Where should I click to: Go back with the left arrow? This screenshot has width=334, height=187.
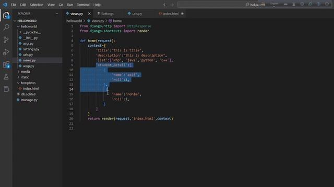[x=165, y=5]
